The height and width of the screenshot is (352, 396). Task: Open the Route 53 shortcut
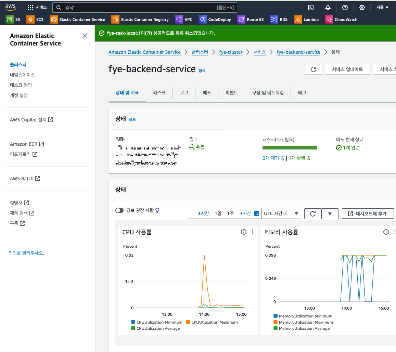[x=251, y=19]
